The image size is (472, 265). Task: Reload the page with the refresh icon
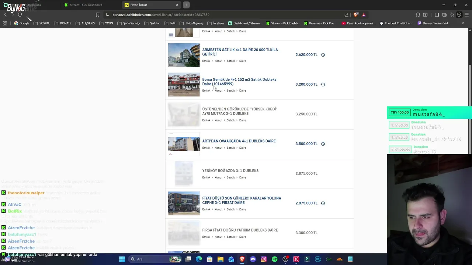pos(20,15)
